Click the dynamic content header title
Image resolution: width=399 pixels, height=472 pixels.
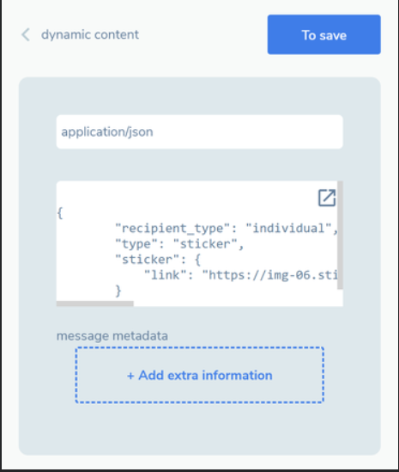tap(90, 34)
